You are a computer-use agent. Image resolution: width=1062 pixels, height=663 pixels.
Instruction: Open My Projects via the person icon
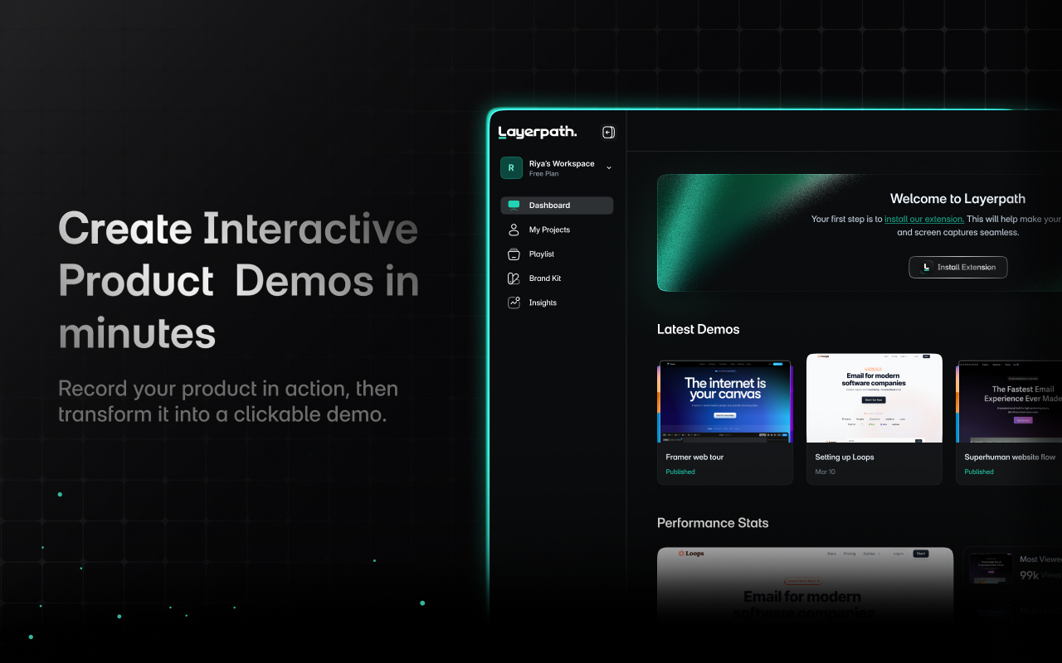point(514,230)
